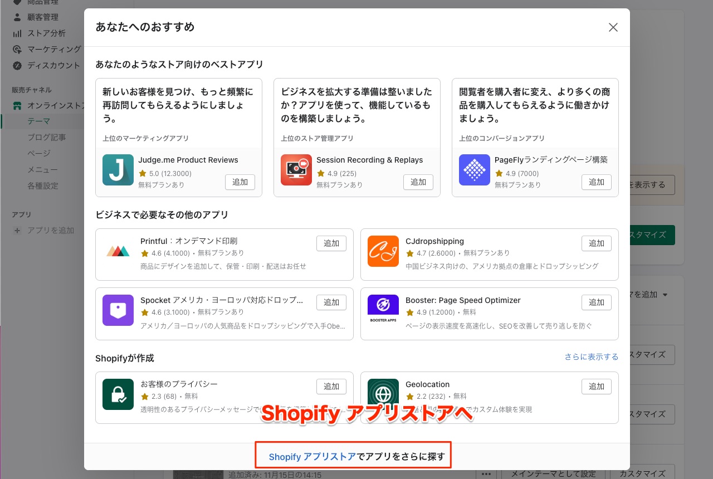
Task: Add the Booster Page Speed Optimizer app
Action: pyautogui.click(x=597, y=302)
